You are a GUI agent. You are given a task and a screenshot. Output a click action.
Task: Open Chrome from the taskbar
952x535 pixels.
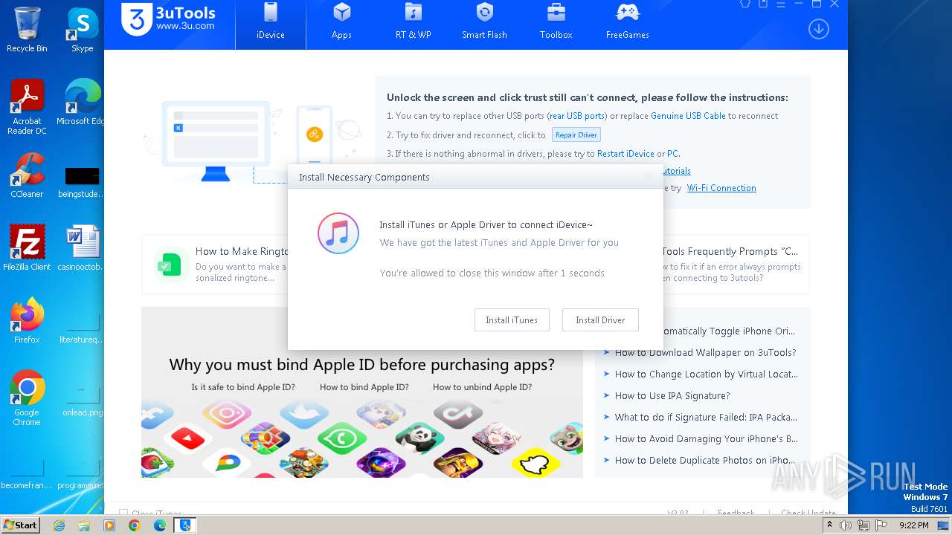(x=134, y=525)
